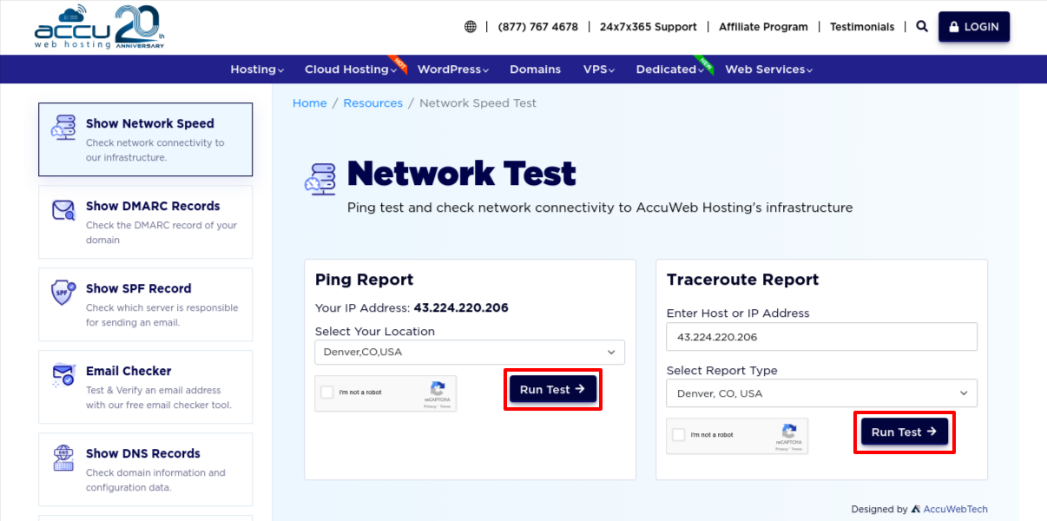
Task: Select the Show DNS Records sidebar card
Action: [x=145, y=470]
